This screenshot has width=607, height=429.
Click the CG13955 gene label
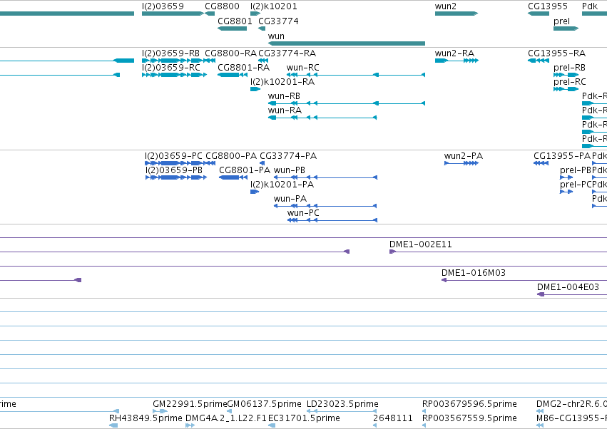point(547,6)
